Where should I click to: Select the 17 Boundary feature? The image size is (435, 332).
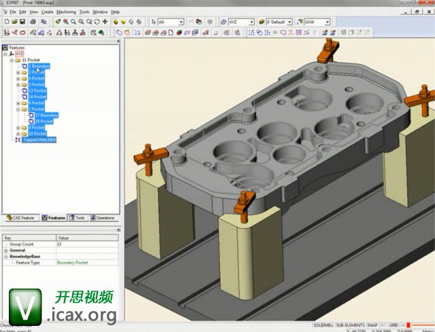(47, 115)
